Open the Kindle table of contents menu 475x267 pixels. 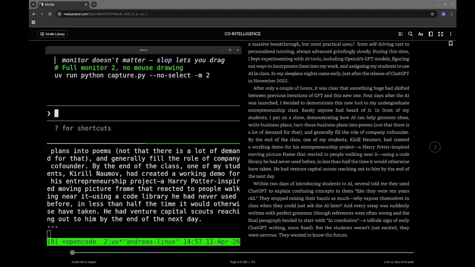[x=400, y=34]
